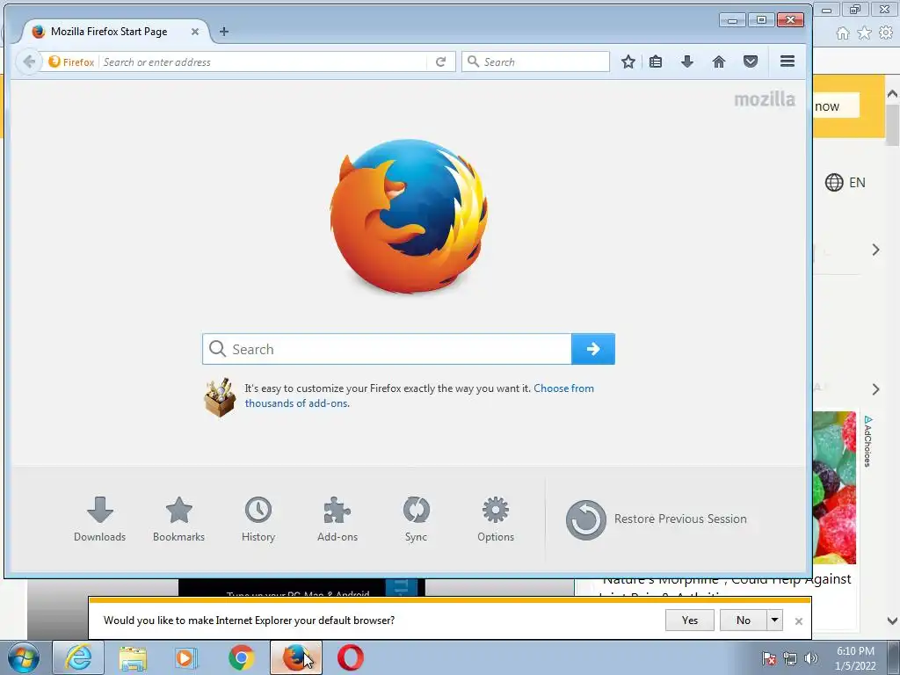Click the upper right chevron in IE page
Image resolution: width=900 pixels, height=675 pixels.
point(876,250)
